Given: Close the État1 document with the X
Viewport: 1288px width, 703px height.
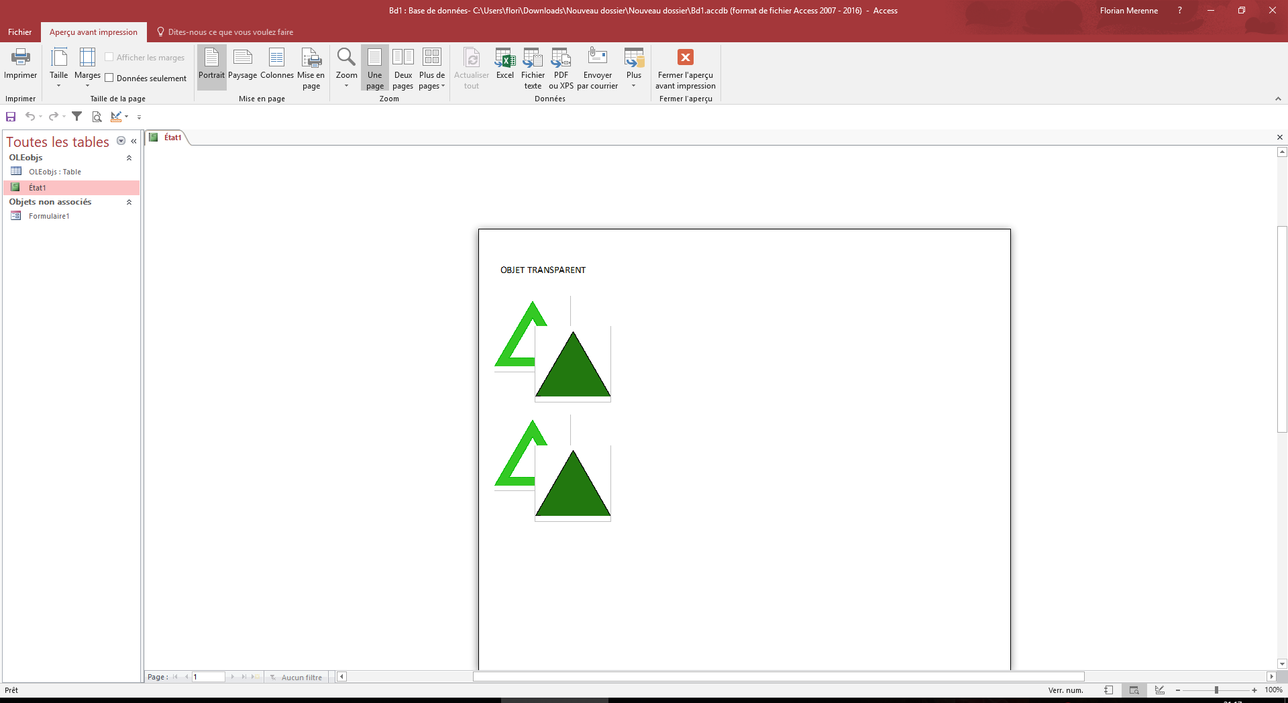Looking at the screenshot, I should click(1279, 138).
